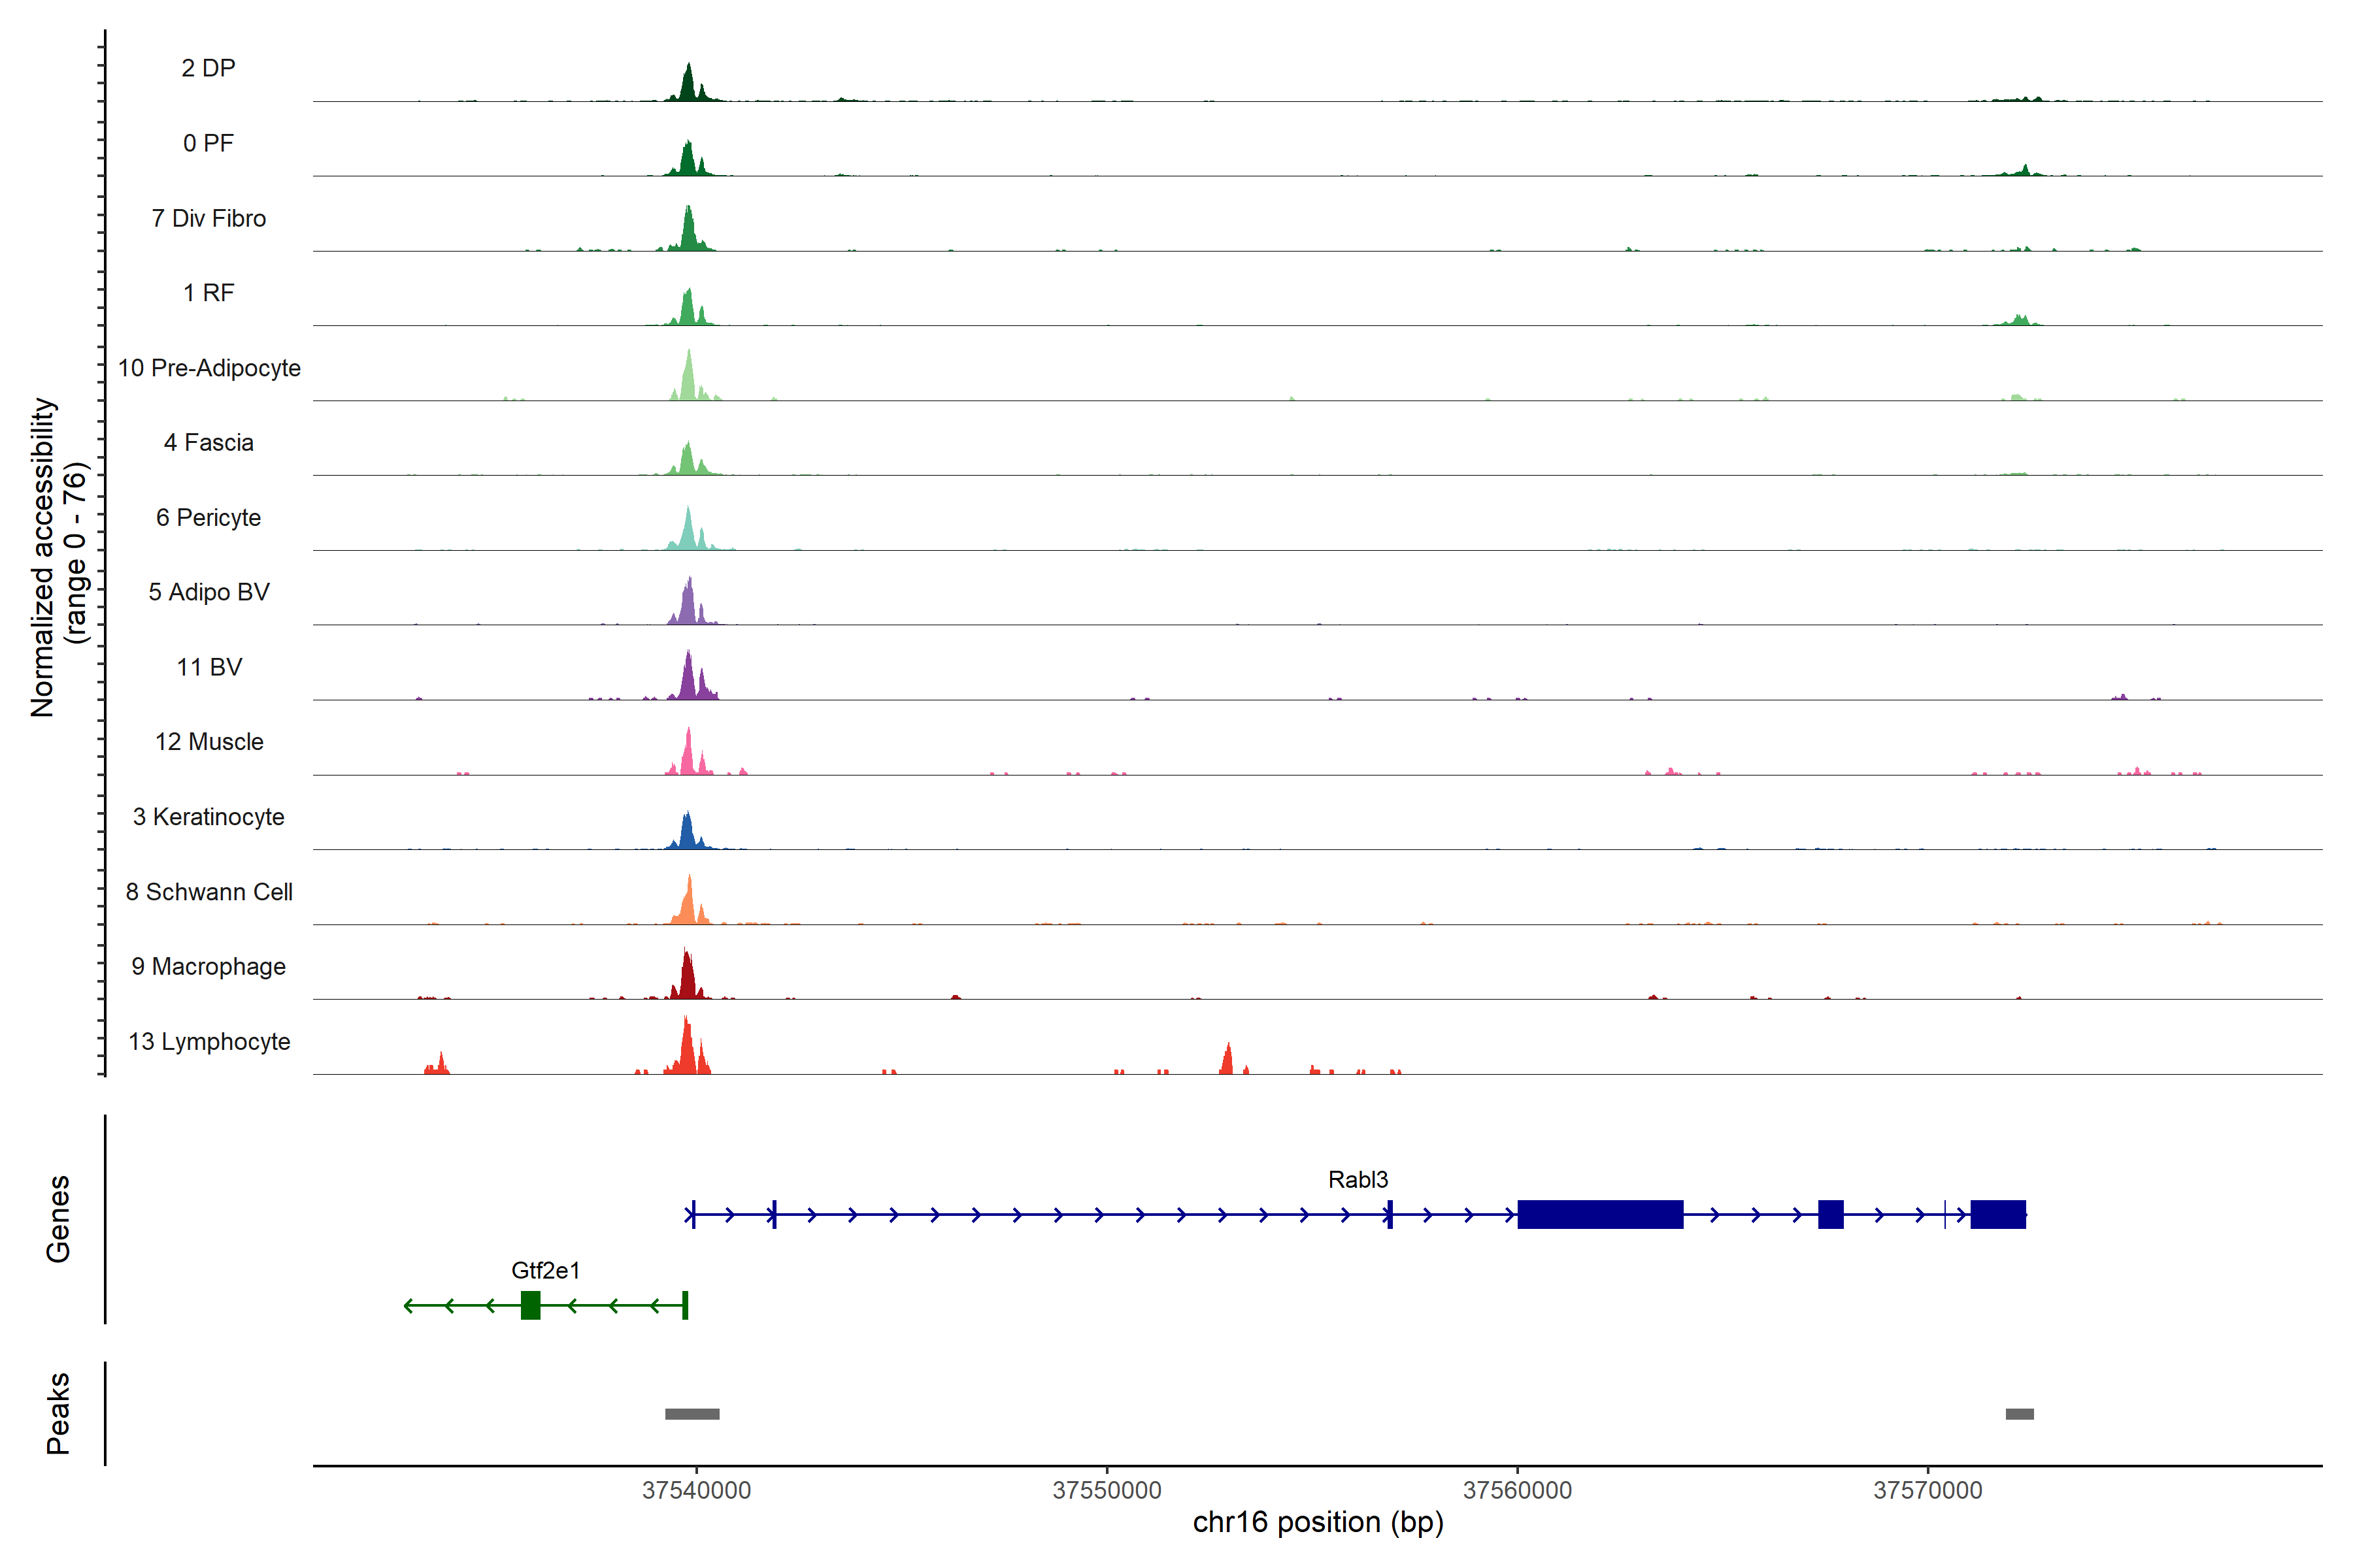The height and width of the screenshot is (1568, 2353).
Task: Click the Rabl3 gene label
Action: (x=1358, y=1180)
